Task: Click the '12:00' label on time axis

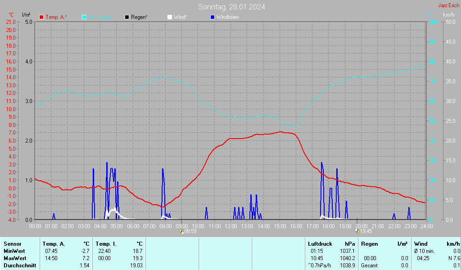Action: click(x=231, y=226)
